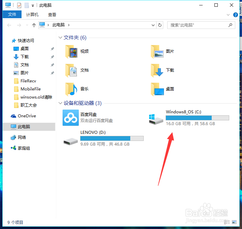Open the 文件 tab
242x229 pixels.
coord(12,14)
